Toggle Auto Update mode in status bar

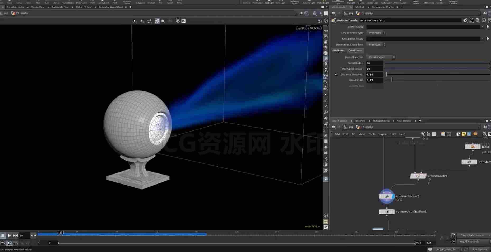[479, 249]
